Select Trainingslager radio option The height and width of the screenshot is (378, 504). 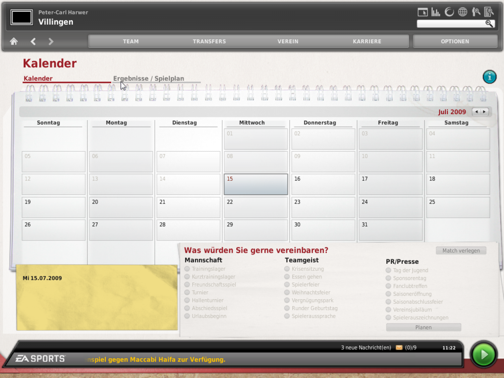pyautogui.click(x=187, y=269)
